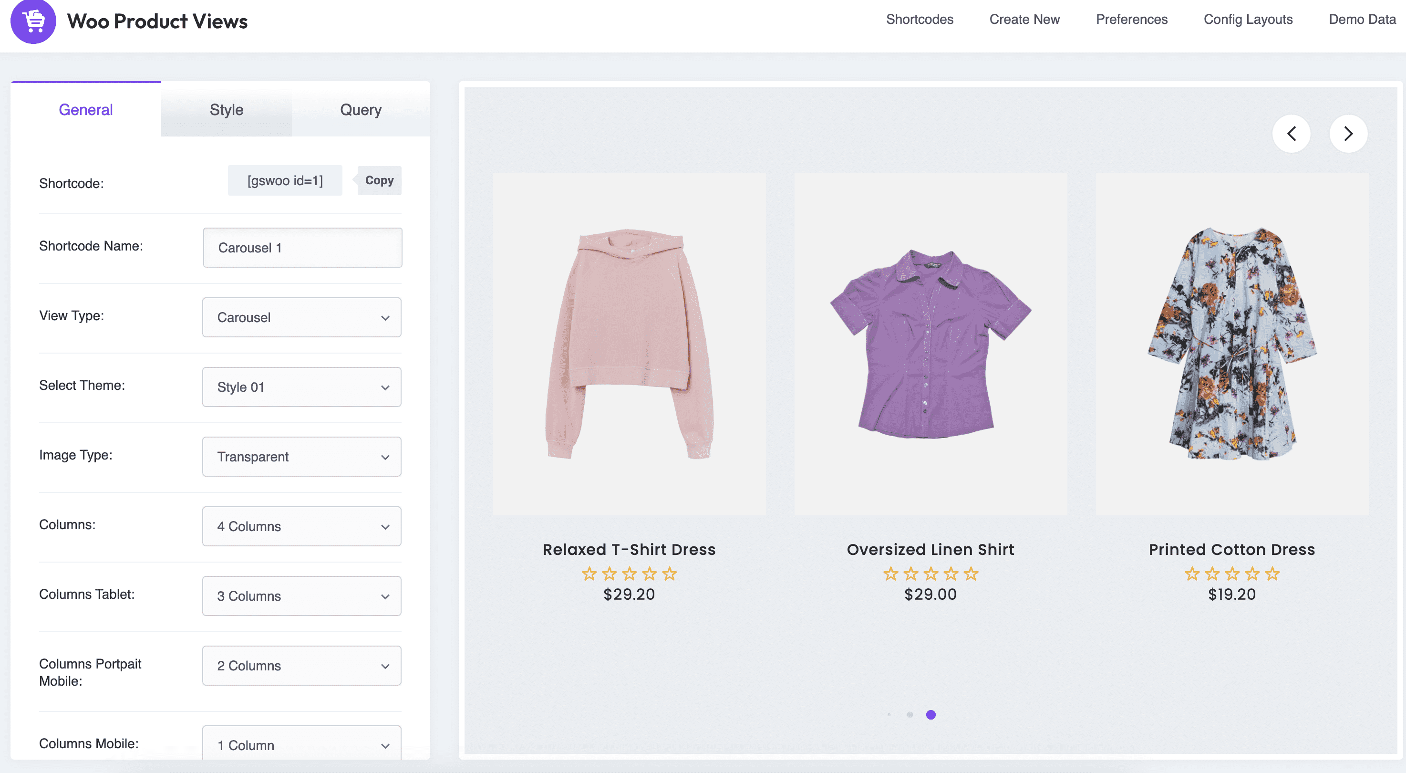Click the Image Type: label
The height and width of the screenshot is (773, 1406).
click(x=76, y=455)
